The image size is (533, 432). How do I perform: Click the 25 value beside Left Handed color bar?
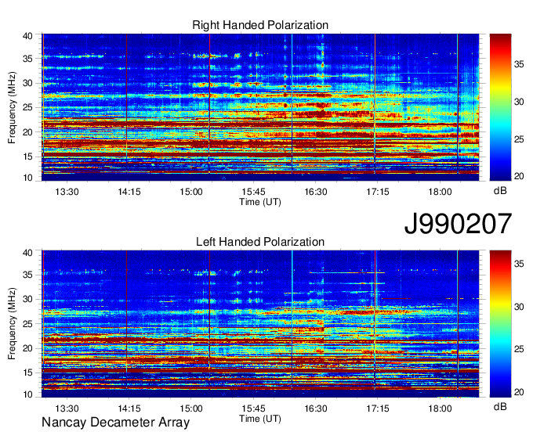(x=519, y=349)
